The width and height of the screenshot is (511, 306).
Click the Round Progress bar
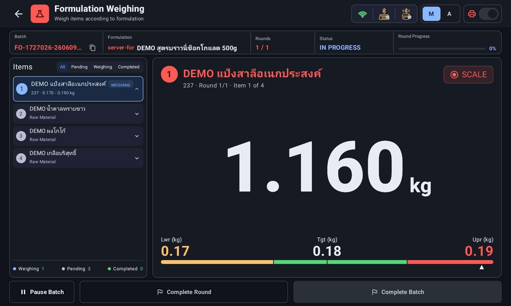coord(442,48)
